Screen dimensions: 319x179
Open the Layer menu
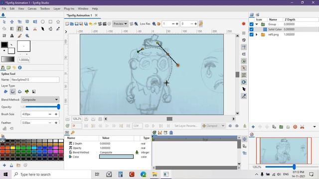[x=57, y=9]
